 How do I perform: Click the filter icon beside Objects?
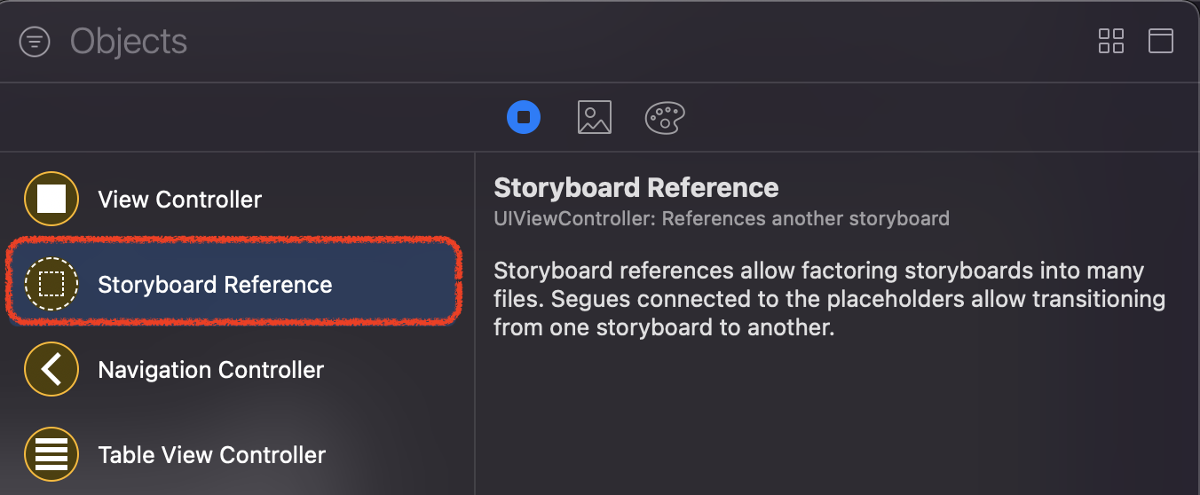[35, 42]
